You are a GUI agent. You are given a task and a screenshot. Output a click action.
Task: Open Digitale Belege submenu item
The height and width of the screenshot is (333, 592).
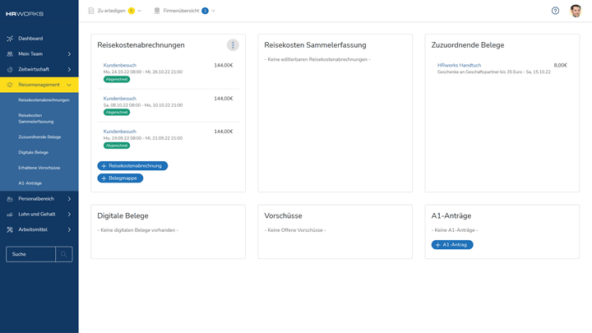pyautogui.click(x=33, y=153)
